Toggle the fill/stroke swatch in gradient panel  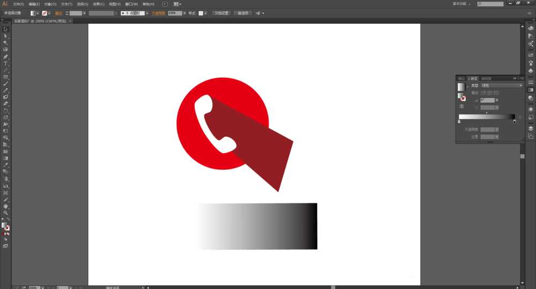click(461, 97)
